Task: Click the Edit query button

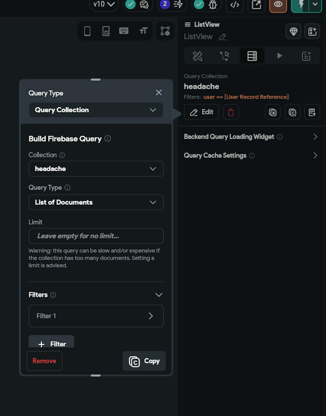Action: point(201,112)
